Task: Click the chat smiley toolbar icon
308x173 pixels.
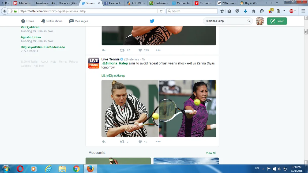Action: click(x=262, y=11)
